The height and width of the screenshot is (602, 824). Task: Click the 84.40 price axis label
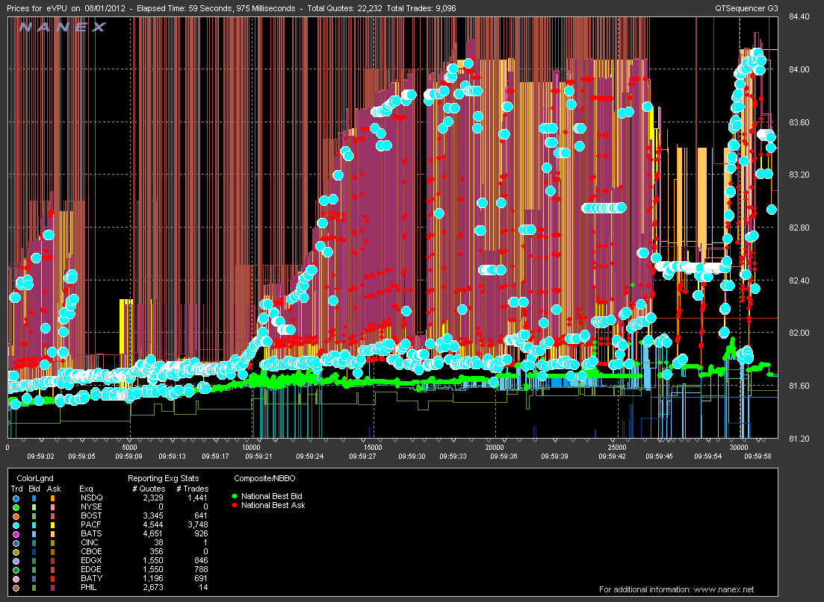[799, 17]
